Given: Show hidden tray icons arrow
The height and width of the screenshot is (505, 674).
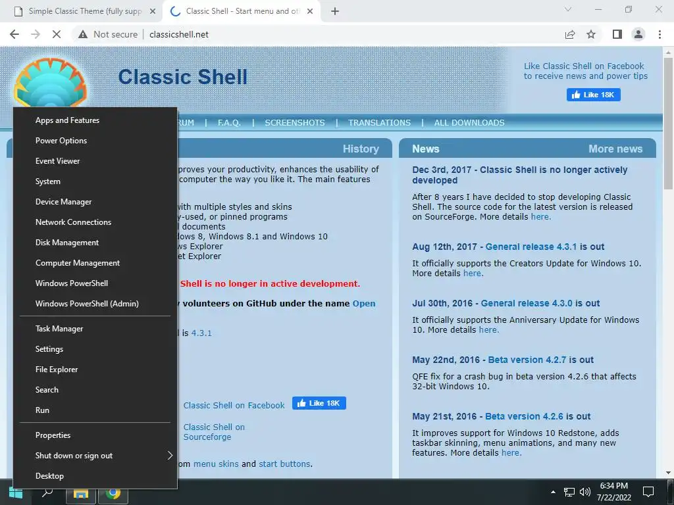Looking at the screenshot, I should pos(553,492).
